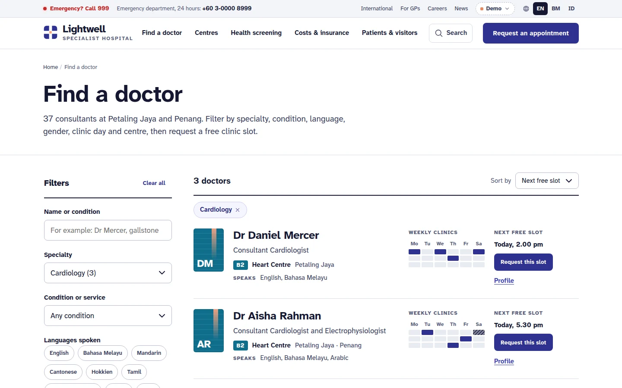
Task: Click 'Today, 5.30 pm' slot text
Action: point(518,325)
